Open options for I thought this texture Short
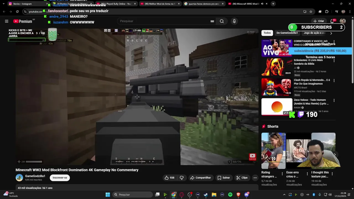The width and height of the screenshot is (354, 199). click(x=332, y=174)
